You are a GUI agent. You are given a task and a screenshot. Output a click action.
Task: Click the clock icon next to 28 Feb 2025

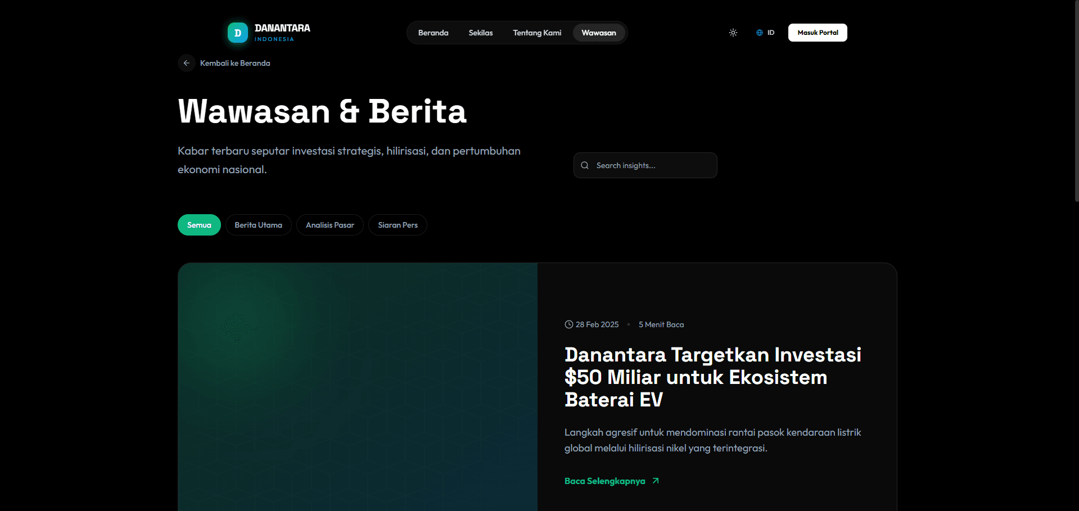point(568,324)
